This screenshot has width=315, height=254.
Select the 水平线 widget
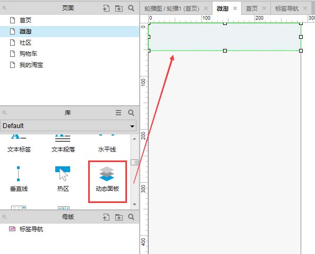coord(107,143)
